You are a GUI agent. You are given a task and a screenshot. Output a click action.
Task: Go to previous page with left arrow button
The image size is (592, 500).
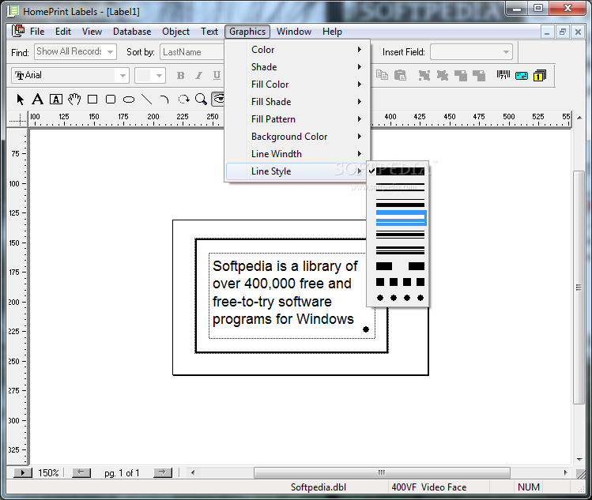click(81, 472)
